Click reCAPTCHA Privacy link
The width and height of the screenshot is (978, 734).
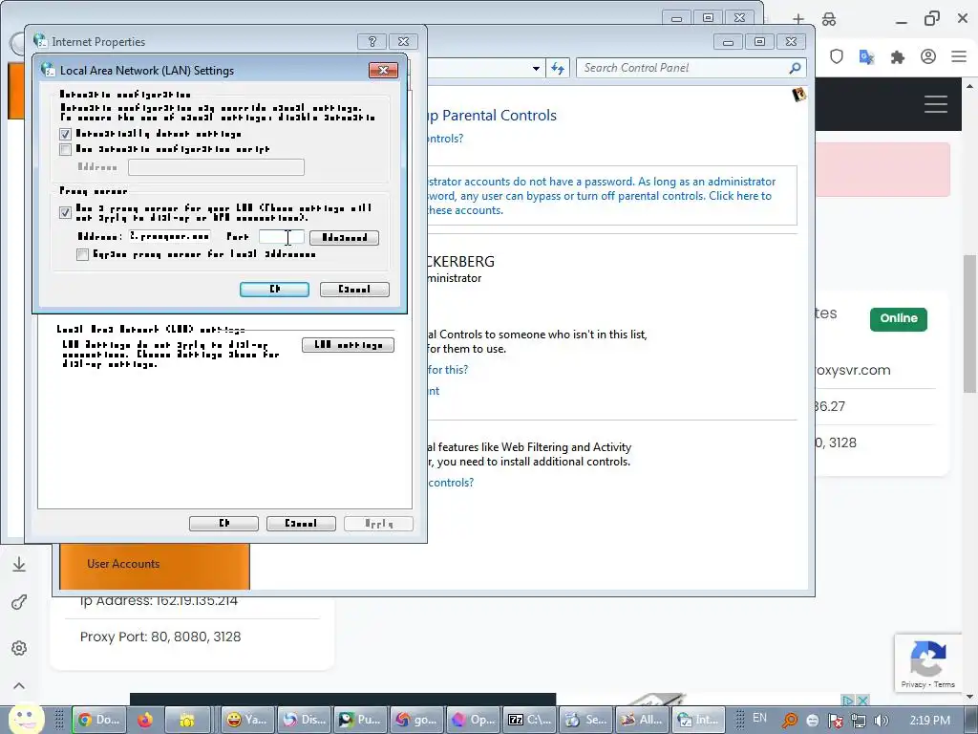[x=912, y=684]
